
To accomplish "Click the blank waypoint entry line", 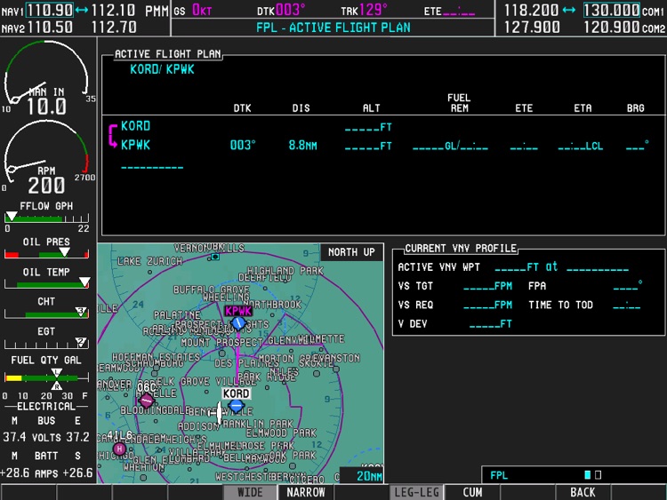I will [152, 167].
